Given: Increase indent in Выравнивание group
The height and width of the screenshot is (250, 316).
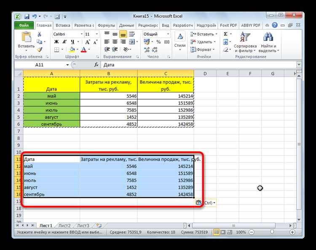Looking at the screenshot, I should [x=115, y=50].
